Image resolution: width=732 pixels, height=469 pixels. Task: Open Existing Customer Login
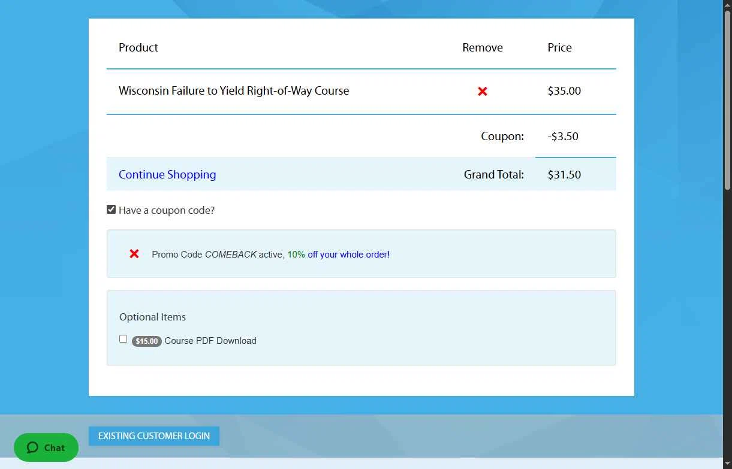point(154,436)
